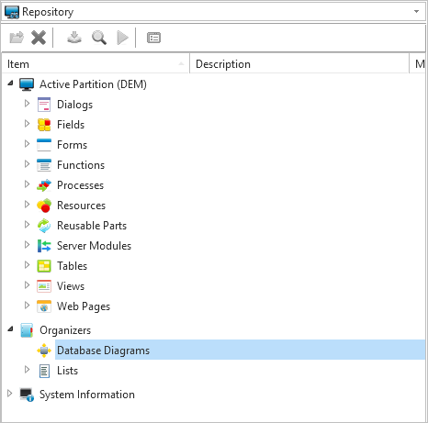
Task: Click the magnifier search toolbar icon
Action: coord(99,38)
